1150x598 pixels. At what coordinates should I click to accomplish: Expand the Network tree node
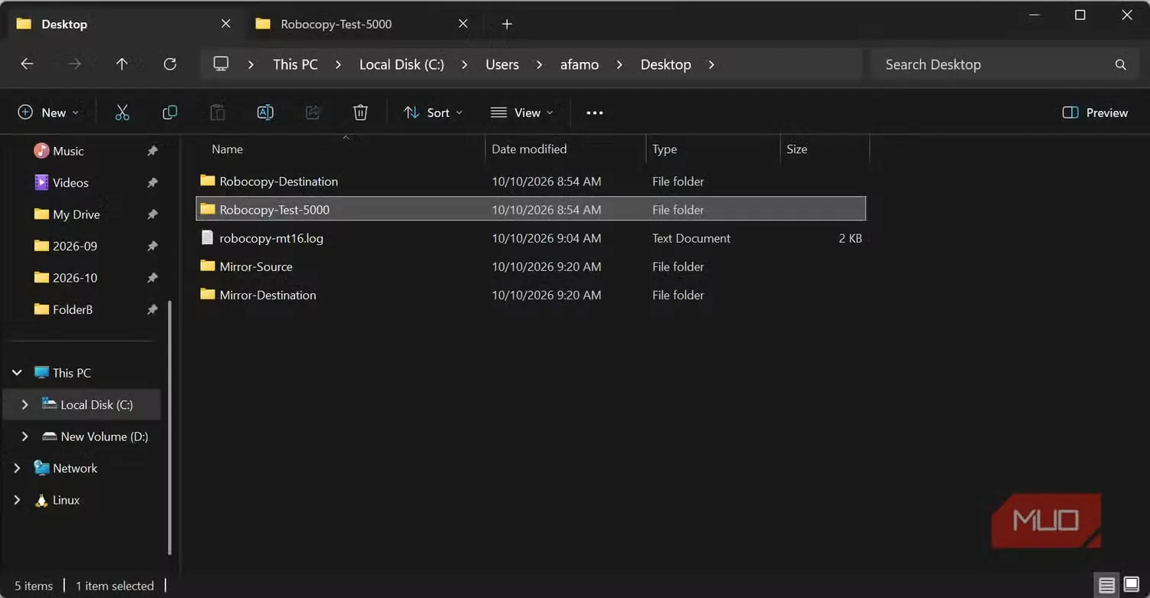tap(17, 469)
